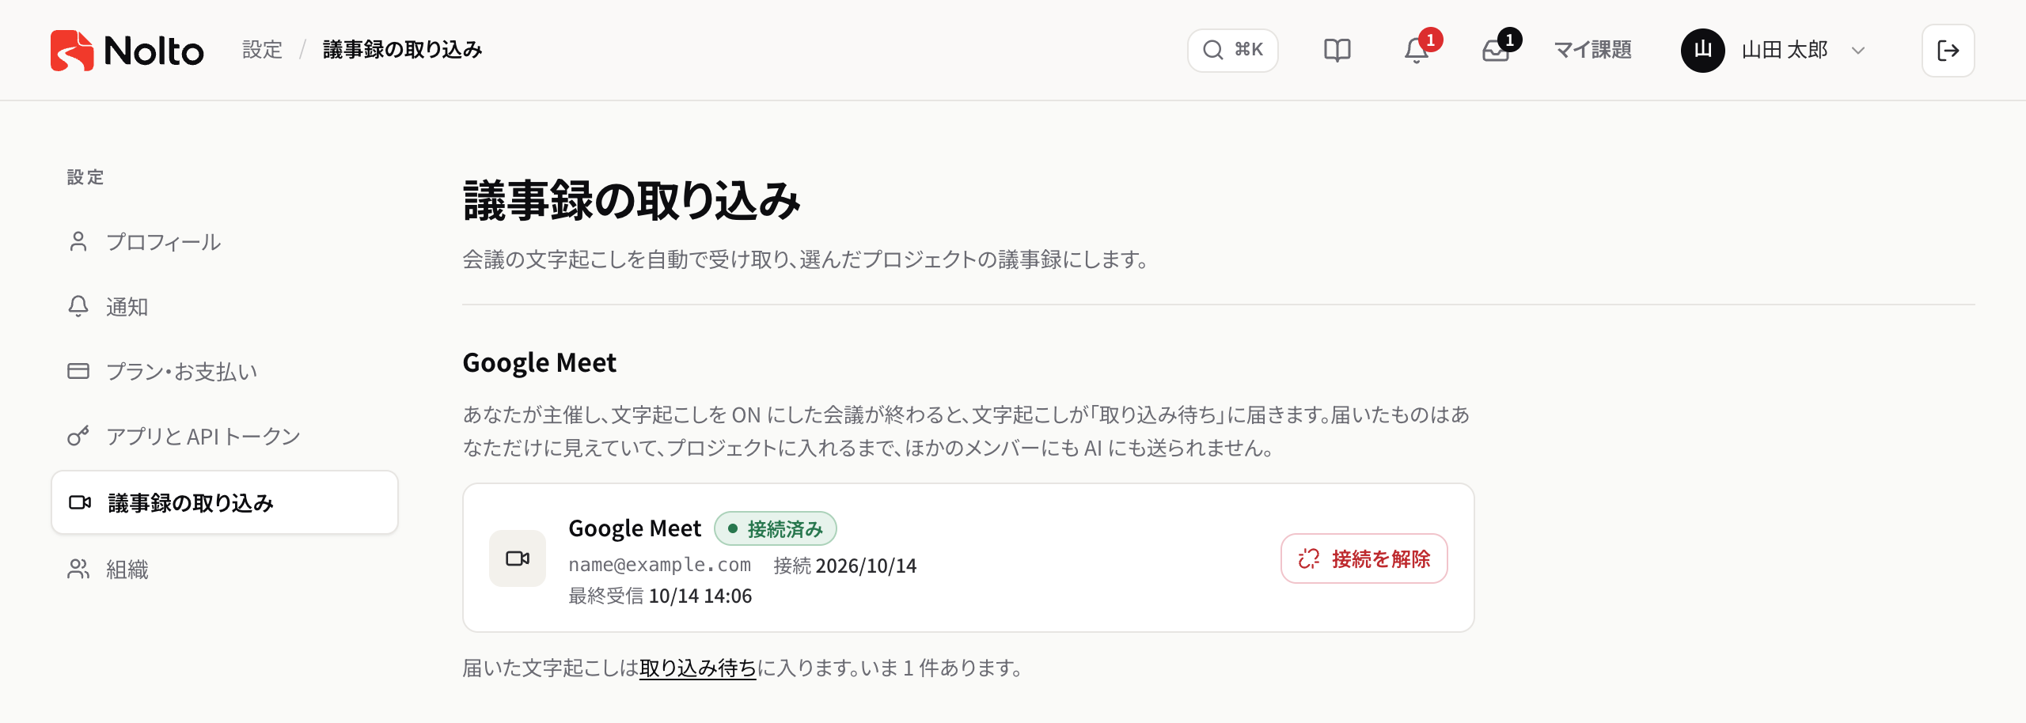Open 通知 settings in the sidebar
Viewport: 2026px width, 723px height.
pyautogui.click(x=224, y=306)
